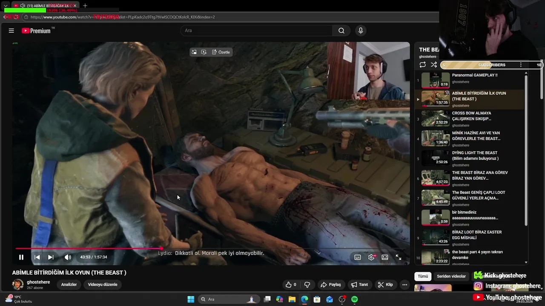Click the first overlay icon left of Özetle
This screenshot has height=306, width=545.
coord(194,52)
